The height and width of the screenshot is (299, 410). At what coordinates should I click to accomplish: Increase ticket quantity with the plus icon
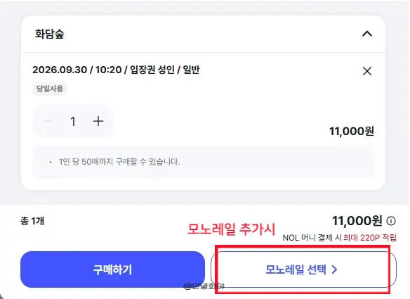tap(98, 121)
